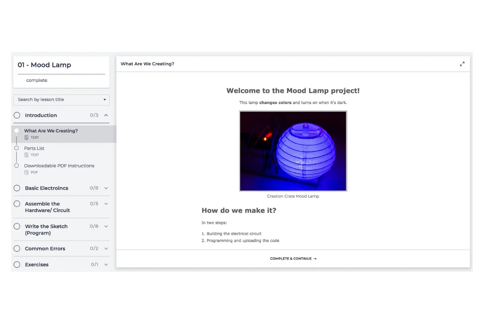Click the 0/8 counter beside Basic Electroincs
484x322 pixels.
94,188
